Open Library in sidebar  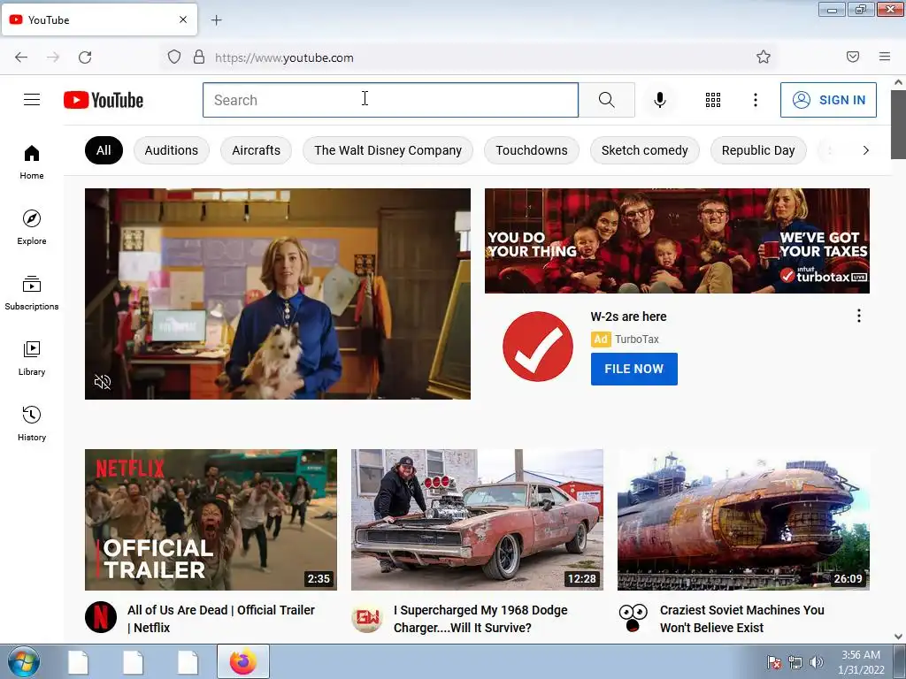pos(32,359)
